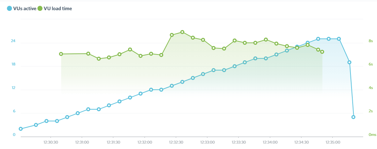
Task: Click the 12 label on left axis
Action: pyautogui.click(x=13, y=88)
